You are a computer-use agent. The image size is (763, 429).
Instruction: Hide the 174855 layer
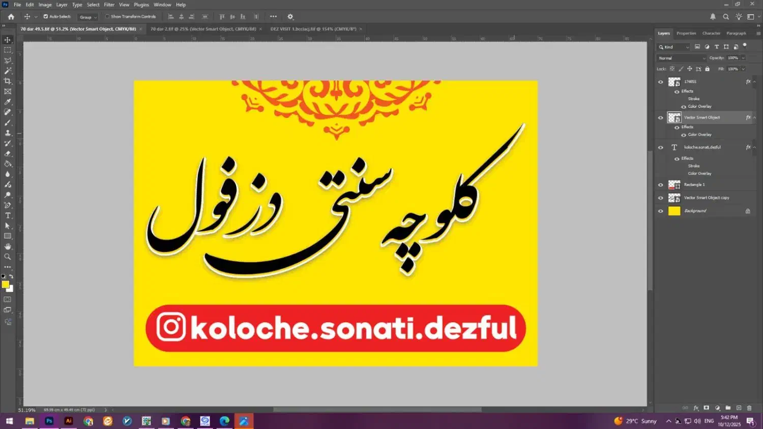(x=661, y=82)
